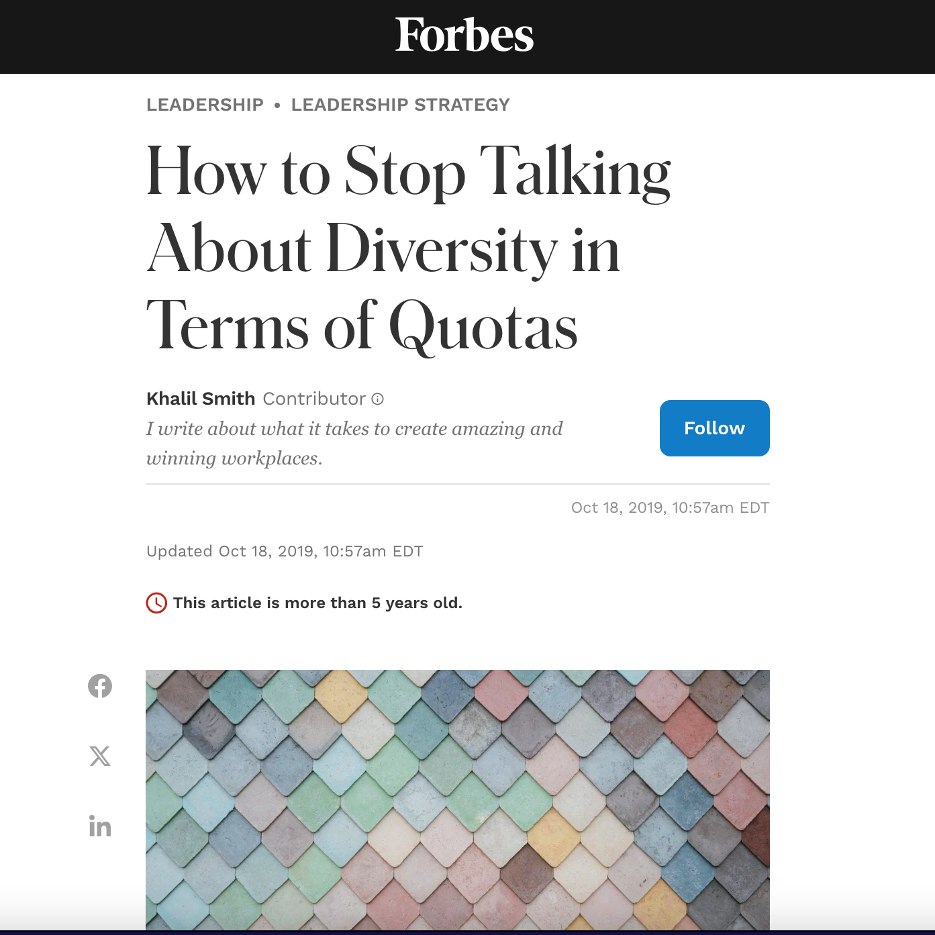Click the Updated Oct 18, 2019 timestamp
This screenshot has height=935, width=935.
point(285,551)
